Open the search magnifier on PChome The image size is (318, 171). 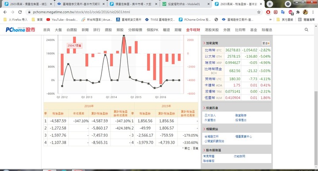click(306, 30)
